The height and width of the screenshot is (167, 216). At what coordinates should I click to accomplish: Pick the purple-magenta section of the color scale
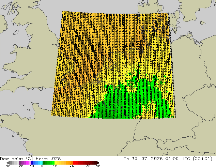point(25,163)
